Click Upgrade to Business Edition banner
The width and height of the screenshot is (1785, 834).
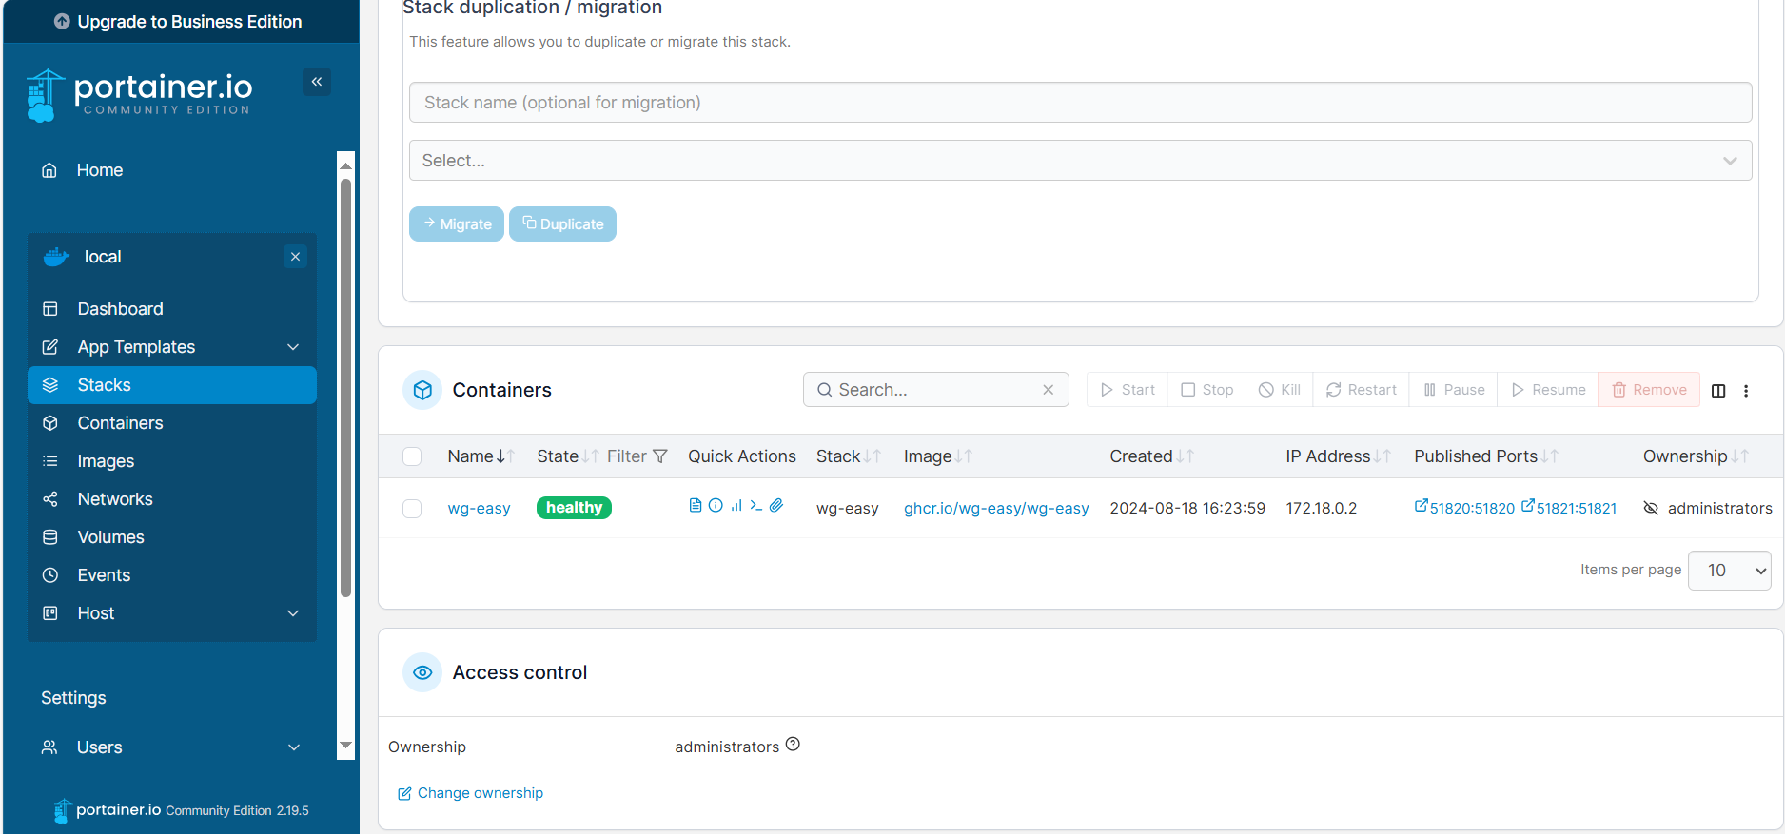[x=179, y=21]
